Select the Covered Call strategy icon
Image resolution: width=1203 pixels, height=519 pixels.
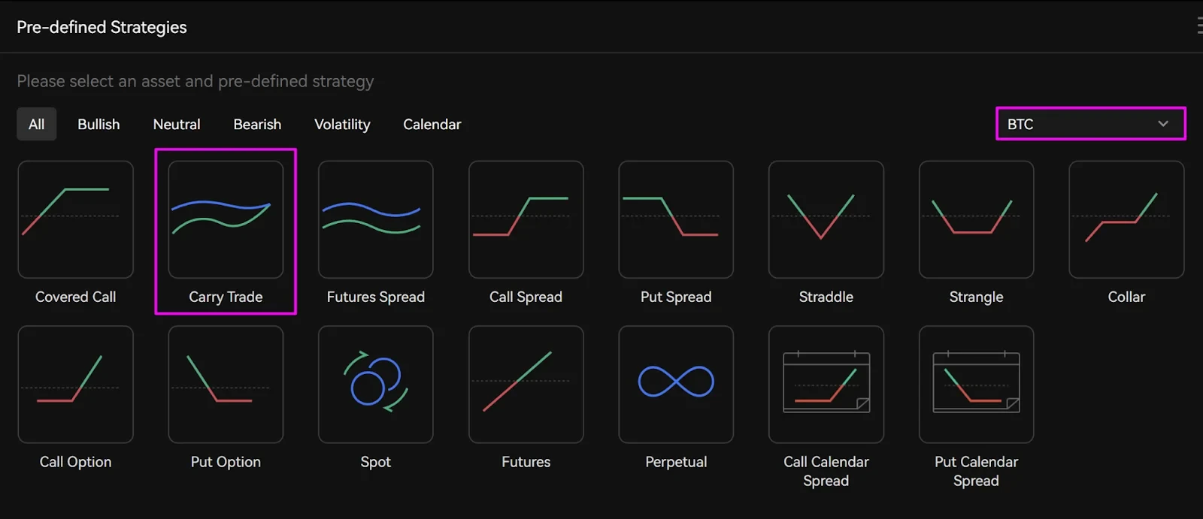(x=75, y=219)
